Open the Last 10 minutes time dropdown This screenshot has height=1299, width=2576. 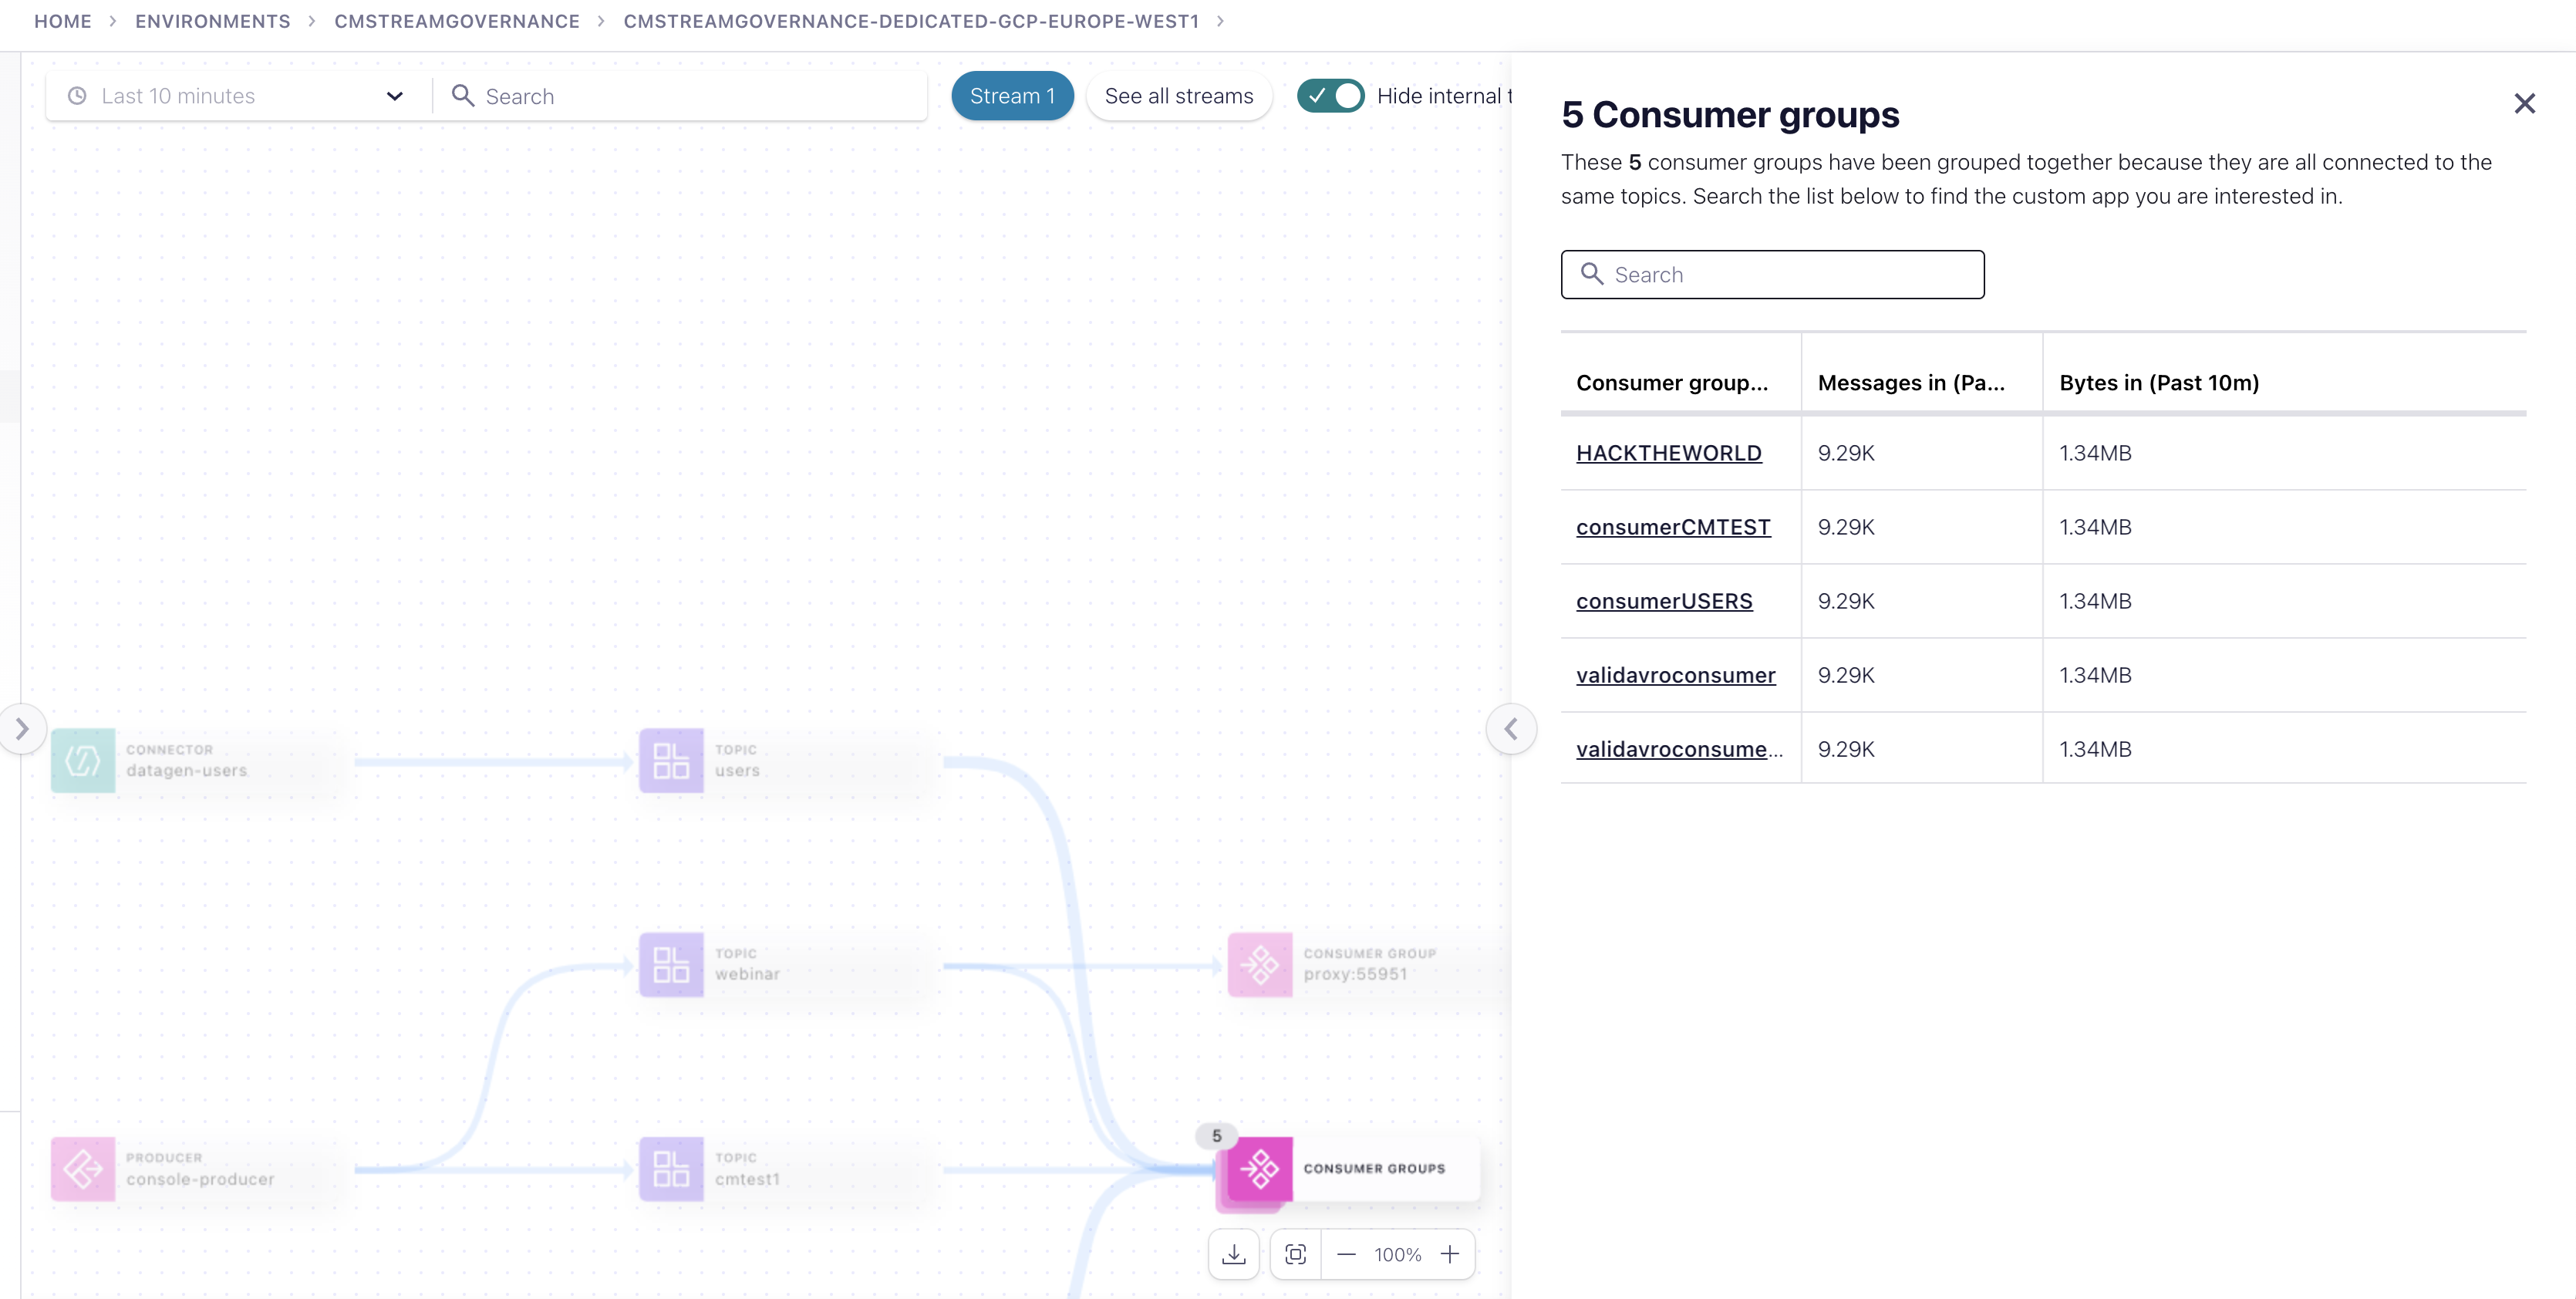[x=236, y=96]
